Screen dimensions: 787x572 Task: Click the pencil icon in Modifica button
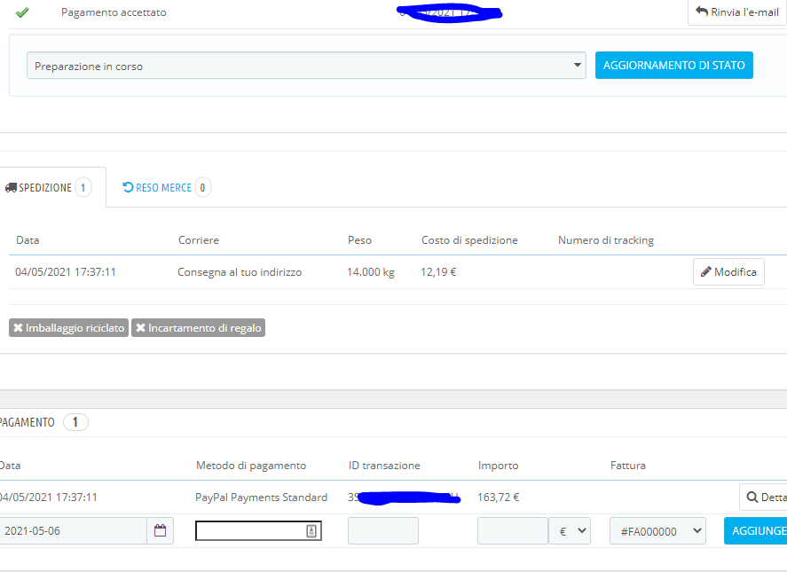pos(705,272)
